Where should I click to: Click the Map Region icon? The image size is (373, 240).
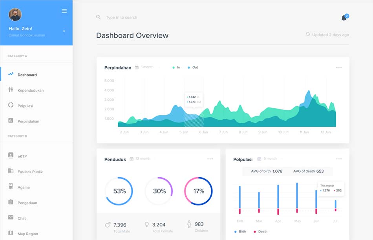(x=11, y=233)
